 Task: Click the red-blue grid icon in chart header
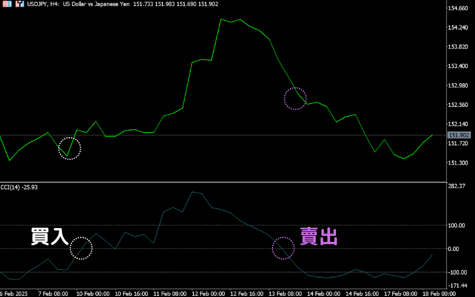click(x=5, y=5)
